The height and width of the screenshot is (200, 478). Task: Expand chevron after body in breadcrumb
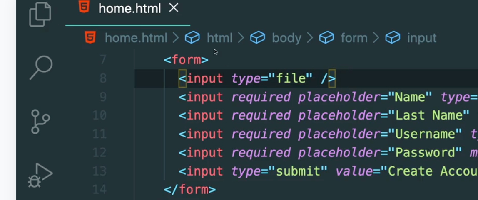tap(310, 38)
